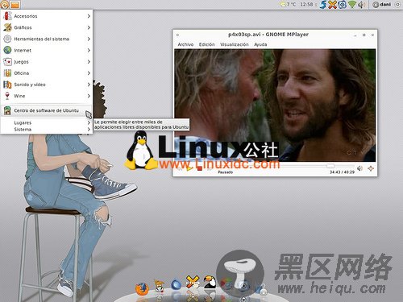403x302 pixels.
Task: Click the orange X tray icon
Action: pyautogui.click(x=333, y=4)
